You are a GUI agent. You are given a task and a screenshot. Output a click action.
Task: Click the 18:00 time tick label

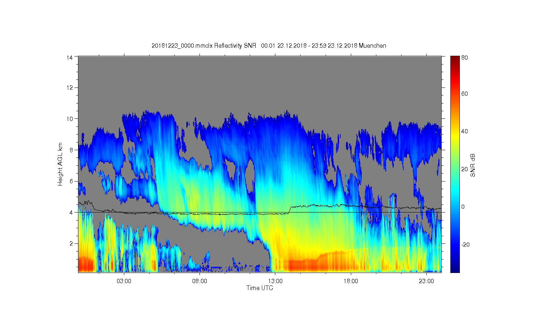tap(351, 281)
